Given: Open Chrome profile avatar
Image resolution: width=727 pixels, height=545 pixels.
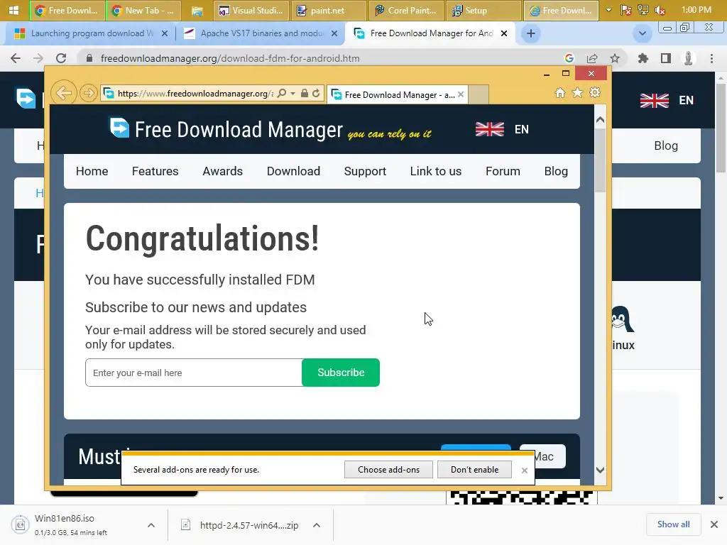Looking at the screenshot, I should [x=689, y=58].
